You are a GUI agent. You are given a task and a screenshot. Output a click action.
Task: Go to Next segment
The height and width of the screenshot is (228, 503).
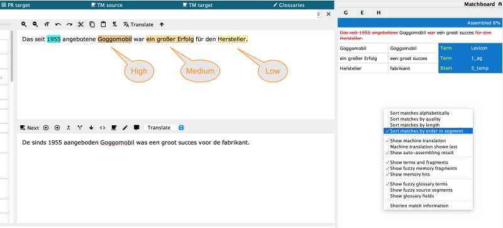point(29,128)
